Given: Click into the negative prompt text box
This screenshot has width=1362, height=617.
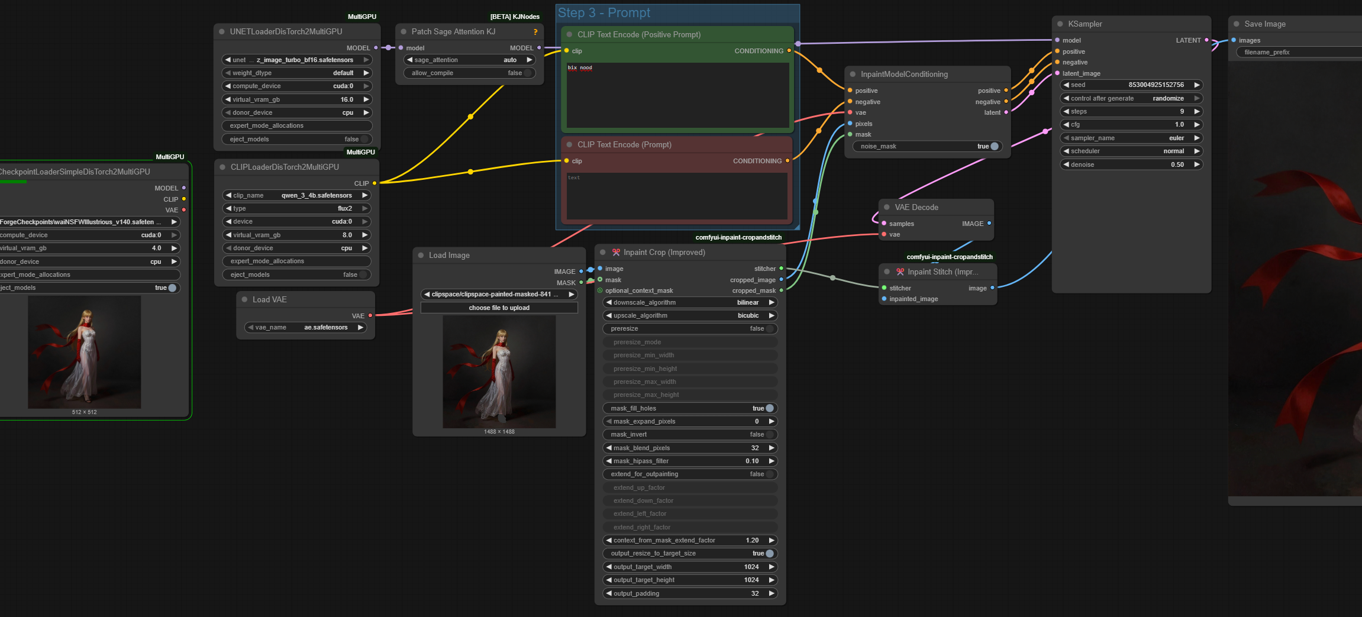Looking at the screenshot, I should pos(677,196).
